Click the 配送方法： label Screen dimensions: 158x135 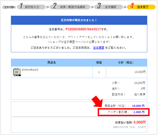pos(118,94)
